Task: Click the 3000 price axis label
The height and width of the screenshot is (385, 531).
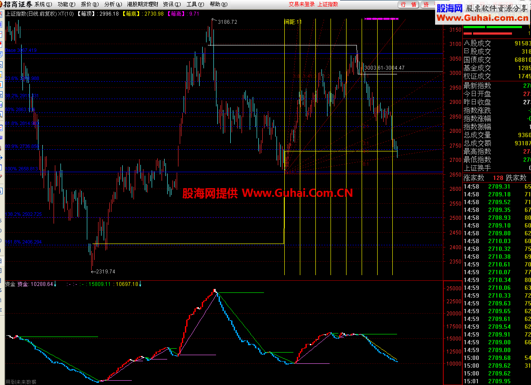Action: (x=455, y=73)
